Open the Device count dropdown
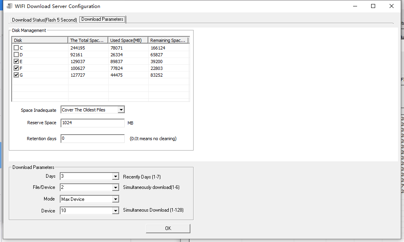The image size is (404, 242). pos(115,210)
